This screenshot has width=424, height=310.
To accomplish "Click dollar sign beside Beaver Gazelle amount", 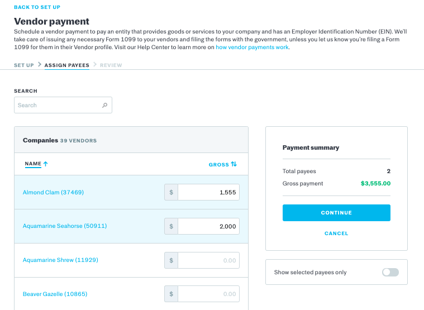I will [x=171, y=294].
